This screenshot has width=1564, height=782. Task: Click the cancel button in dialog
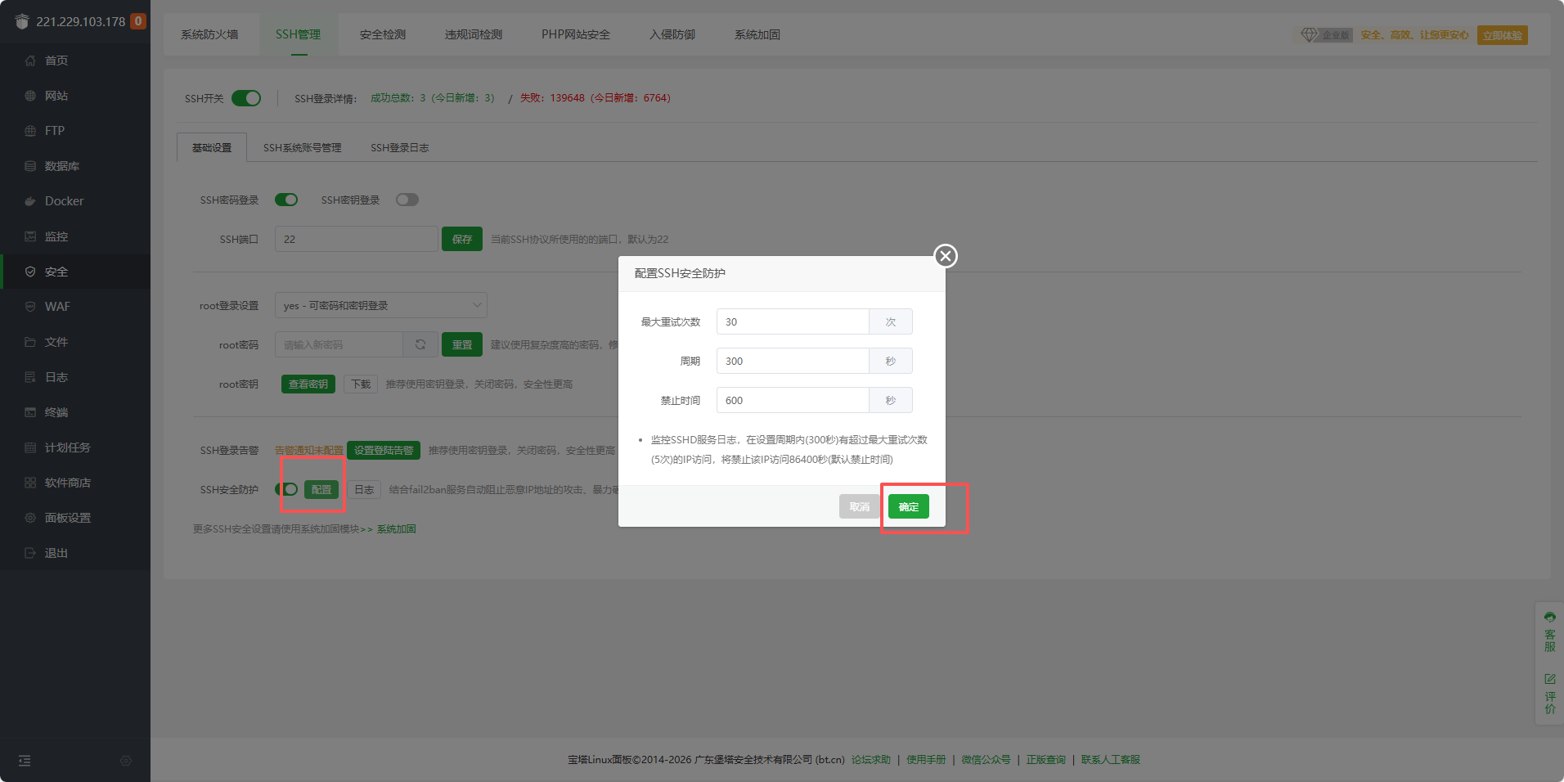click(x=859, y=506)
